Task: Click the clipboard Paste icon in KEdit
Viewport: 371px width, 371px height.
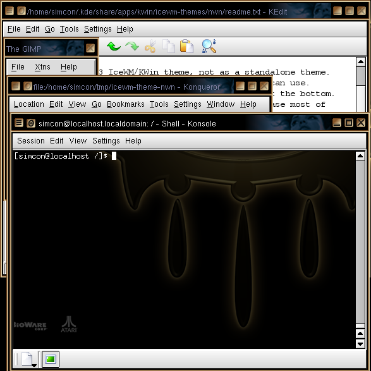Action: [186, 46]
